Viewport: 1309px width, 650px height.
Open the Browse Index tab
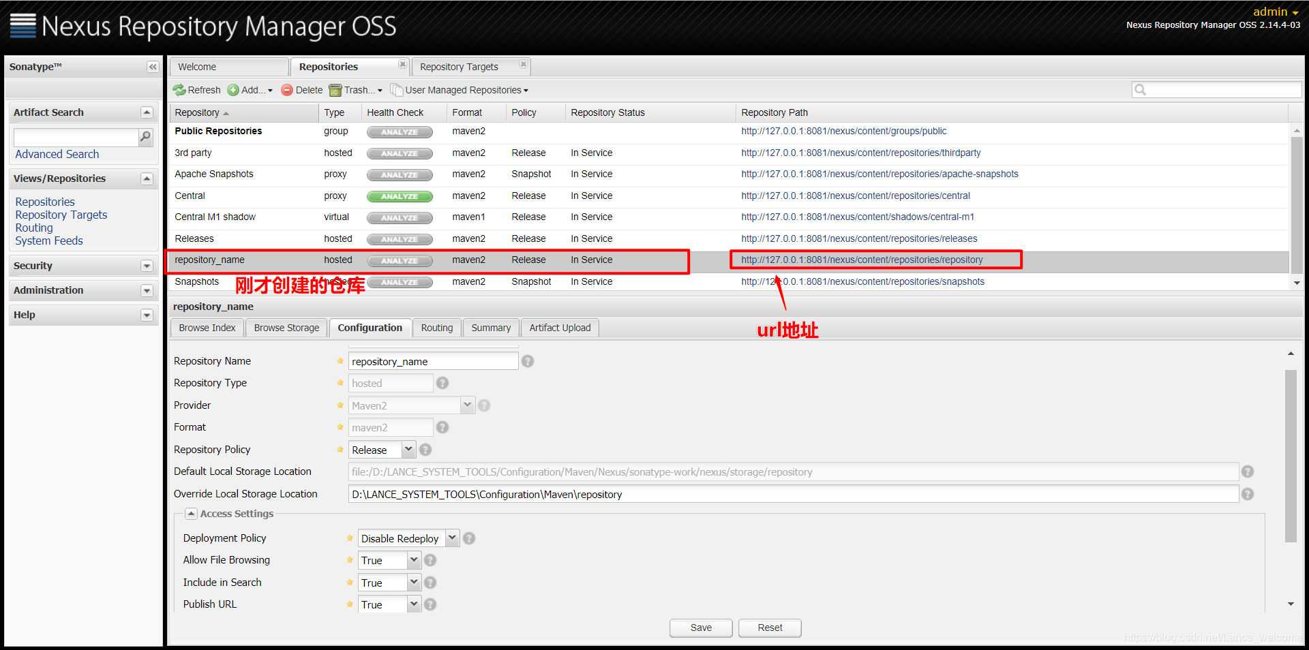(x=207, y=328)
